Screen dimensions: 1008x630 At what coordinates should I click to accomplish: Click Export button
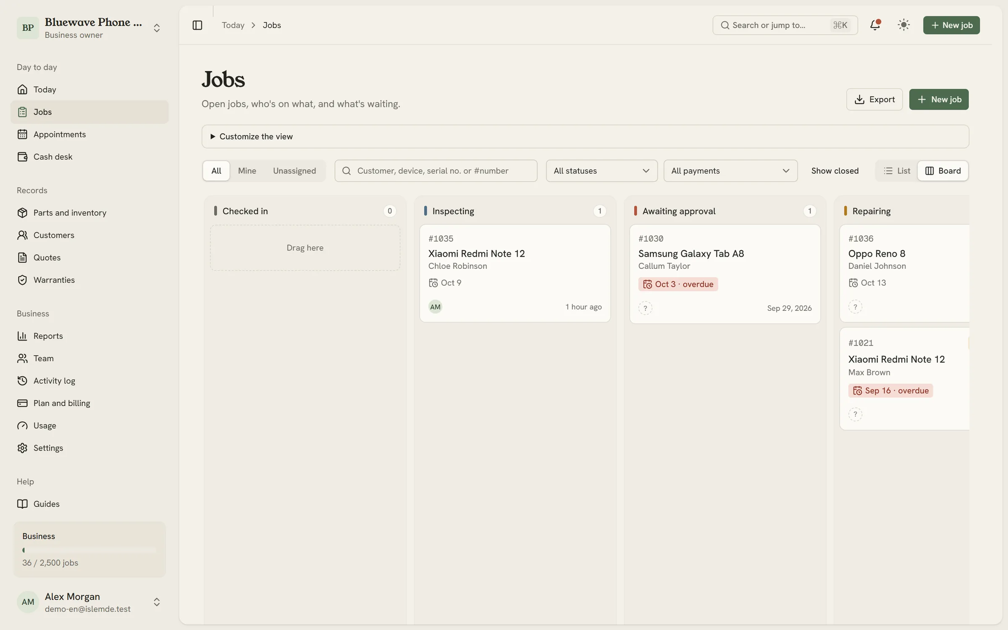pos(874,100)
